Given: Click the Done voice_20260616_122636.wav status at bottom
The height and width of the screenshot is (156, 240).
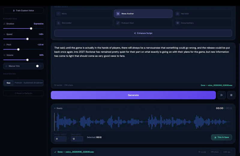Looking at the screenshot, I should point(76,152).
